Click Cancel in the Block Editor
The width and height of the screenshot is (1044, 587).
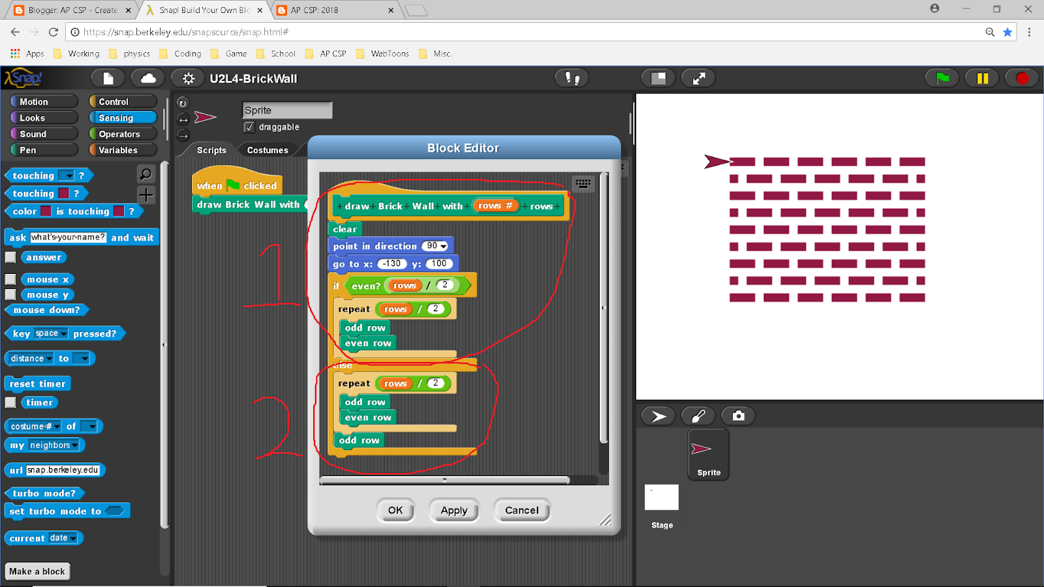pos(522,511)
